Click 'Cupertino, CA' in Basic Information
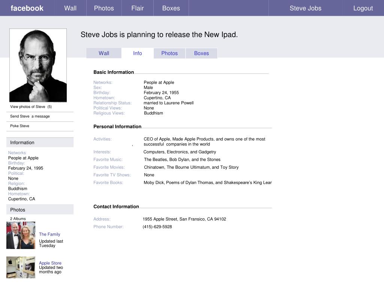This screenshot has width=384, height=288. click(x=157, y=98)
